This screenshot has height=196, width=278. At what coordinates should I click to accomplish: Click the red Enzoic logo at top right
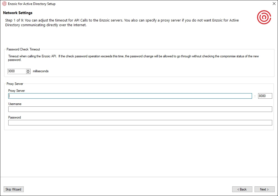(264, 17)
